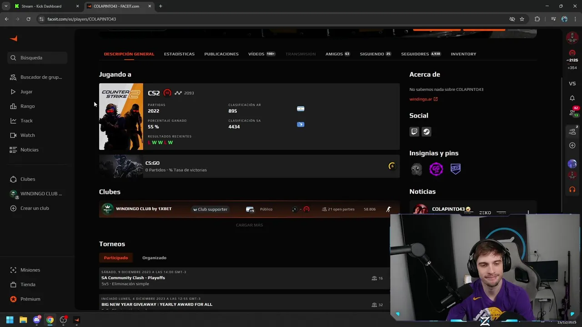The image size is (582, 327).
Task: Bookmark this page with the star
Action: (x=522, y=19)
